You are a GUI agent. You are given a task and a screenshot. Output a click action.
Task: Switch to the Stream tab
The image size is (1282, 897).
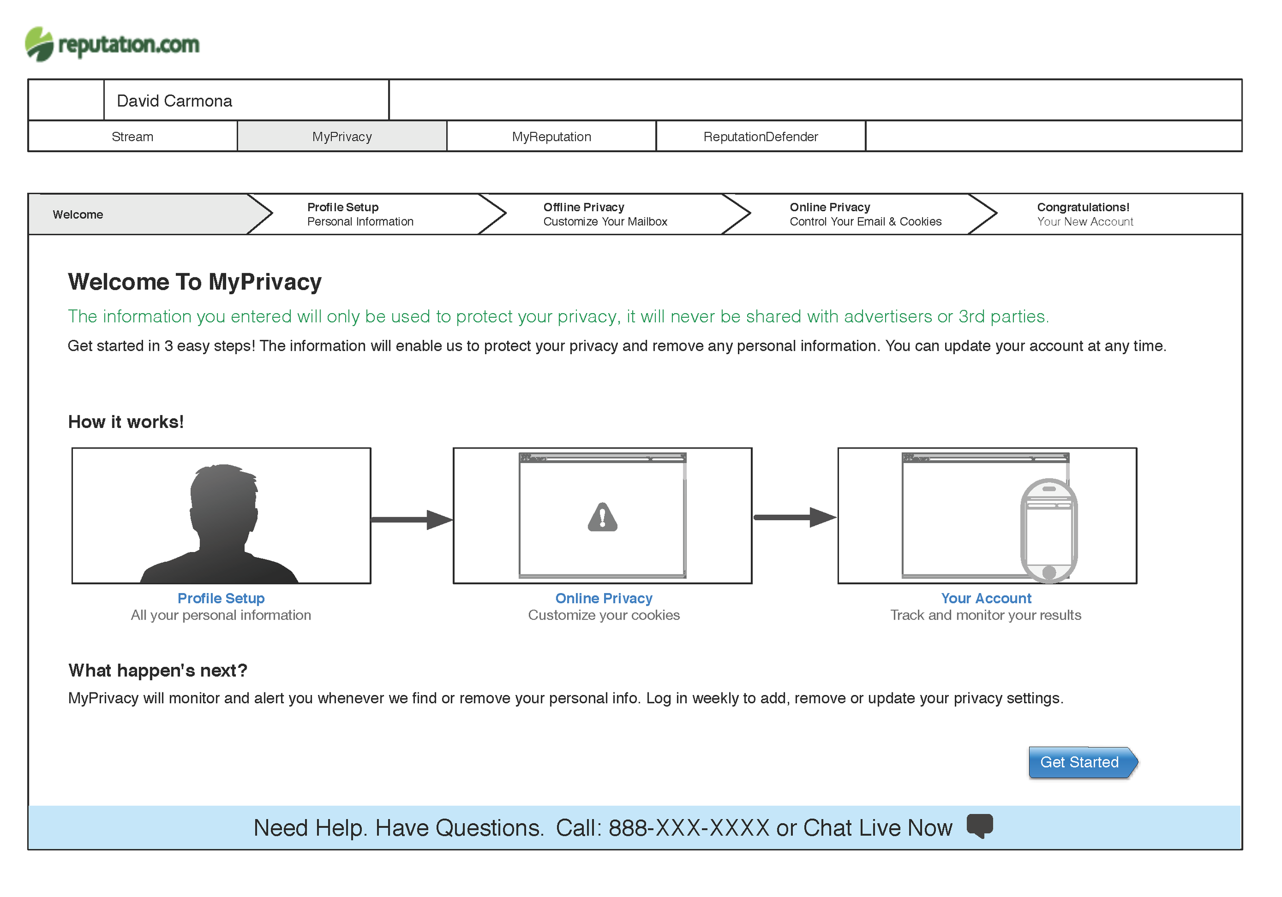132,136
